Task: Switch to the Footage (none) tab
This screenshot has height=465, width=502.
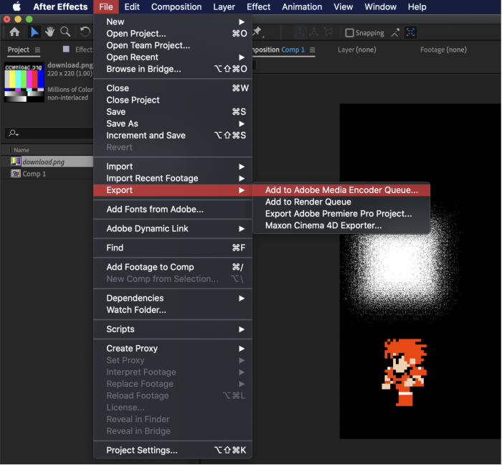Action: tap(443, 50)
